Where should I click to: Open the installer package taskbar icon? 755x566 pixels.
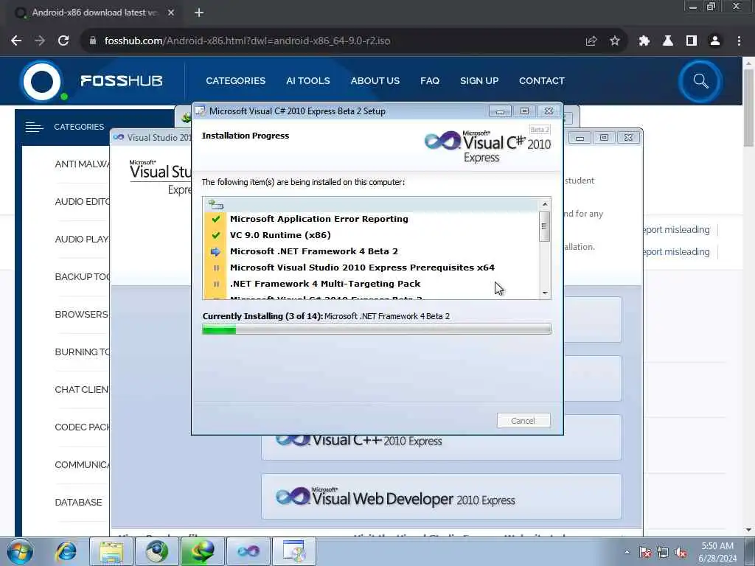294,551
